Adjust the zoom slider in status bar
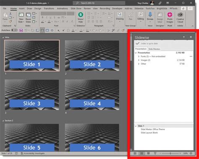Viewport: 199px width, 159px height. point(170,154)
